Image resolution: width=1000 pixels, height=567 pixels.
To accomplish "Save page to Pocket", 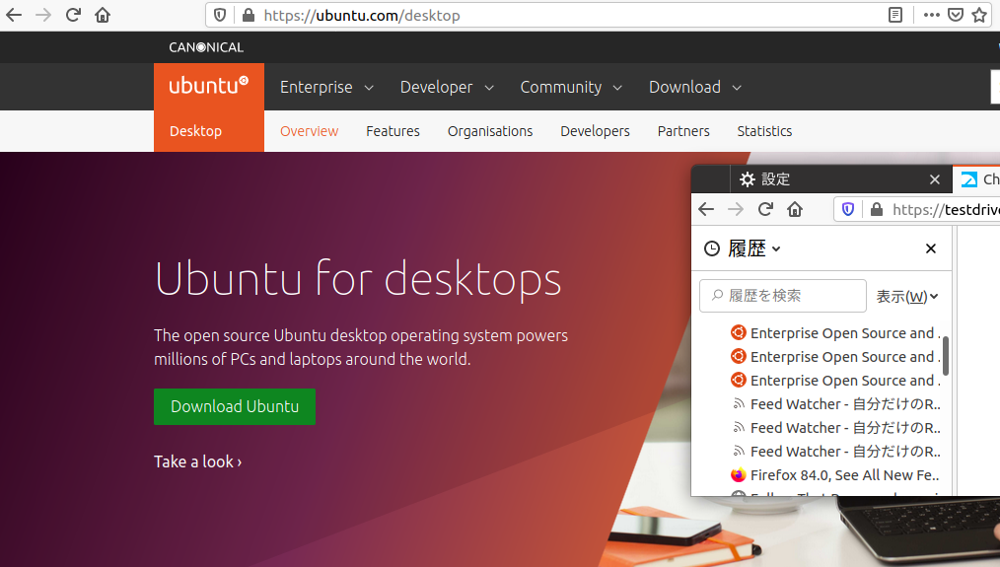I will click(x=956, y=16).
